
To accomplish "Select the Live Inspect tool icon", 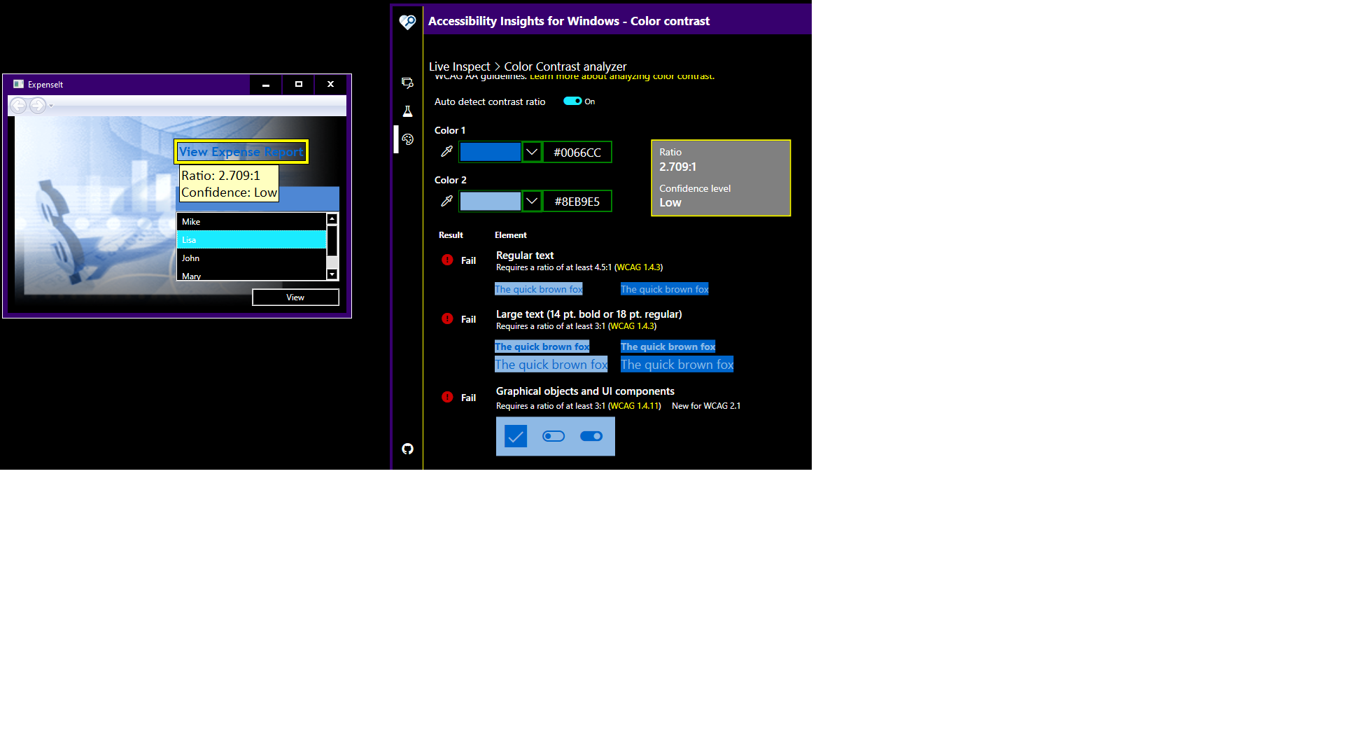I will pyautogui.click(x=408, y=83).
